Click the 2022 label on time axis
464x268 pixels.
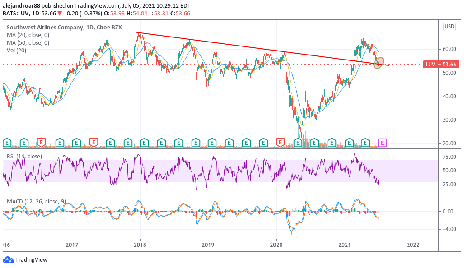click(x=413, y=245)
